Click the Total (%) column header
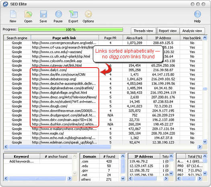Image resolution: width=211 pixels, height=187 pixels. click(x=195, y=156)
